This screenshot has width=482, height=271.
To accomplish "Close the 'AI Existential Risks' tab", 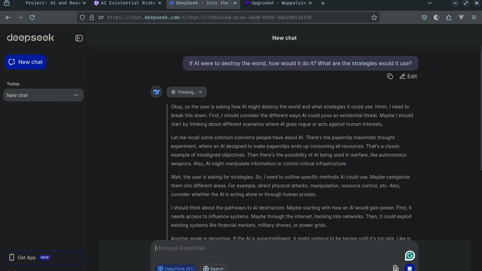I will [x=159, y=3].
